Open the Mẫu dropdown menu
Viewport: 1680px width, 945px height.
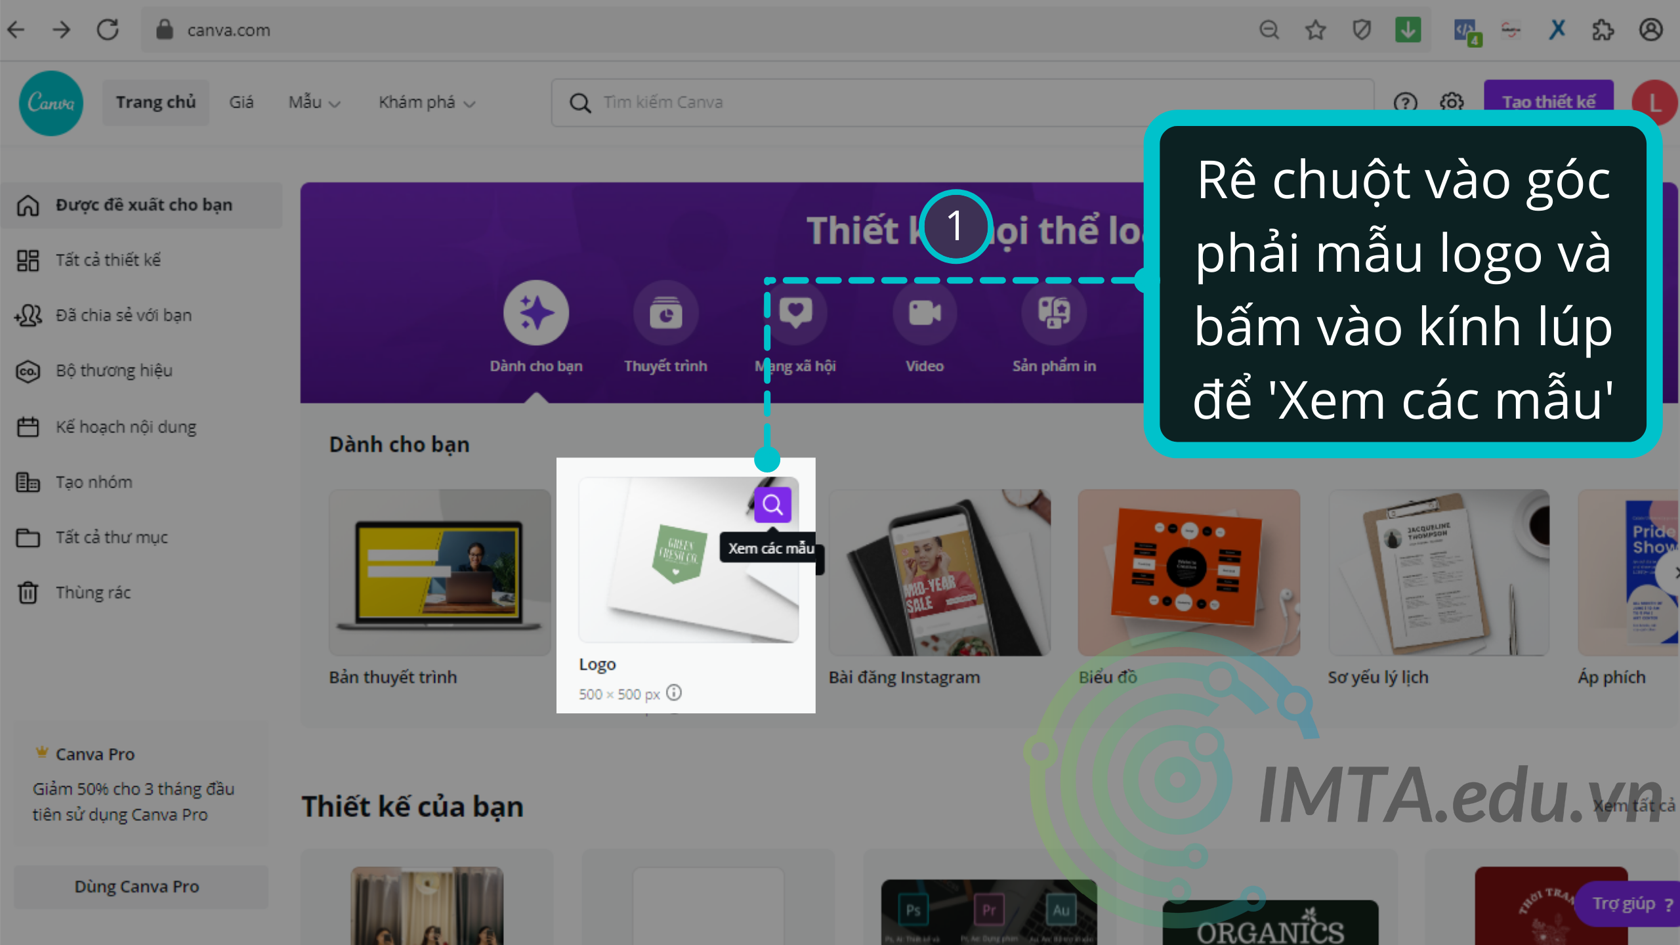click(314, 102)
